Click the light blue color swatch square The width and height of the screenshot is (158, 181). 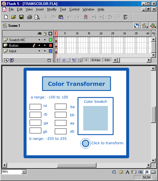tap(96, 118)
